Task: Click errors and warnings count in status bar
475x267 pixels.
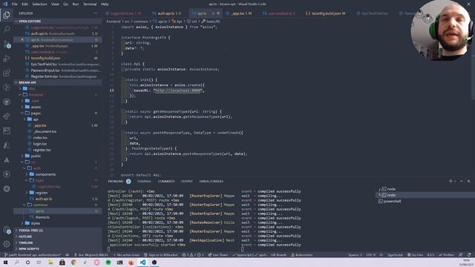Action: (x=193, y=255)
